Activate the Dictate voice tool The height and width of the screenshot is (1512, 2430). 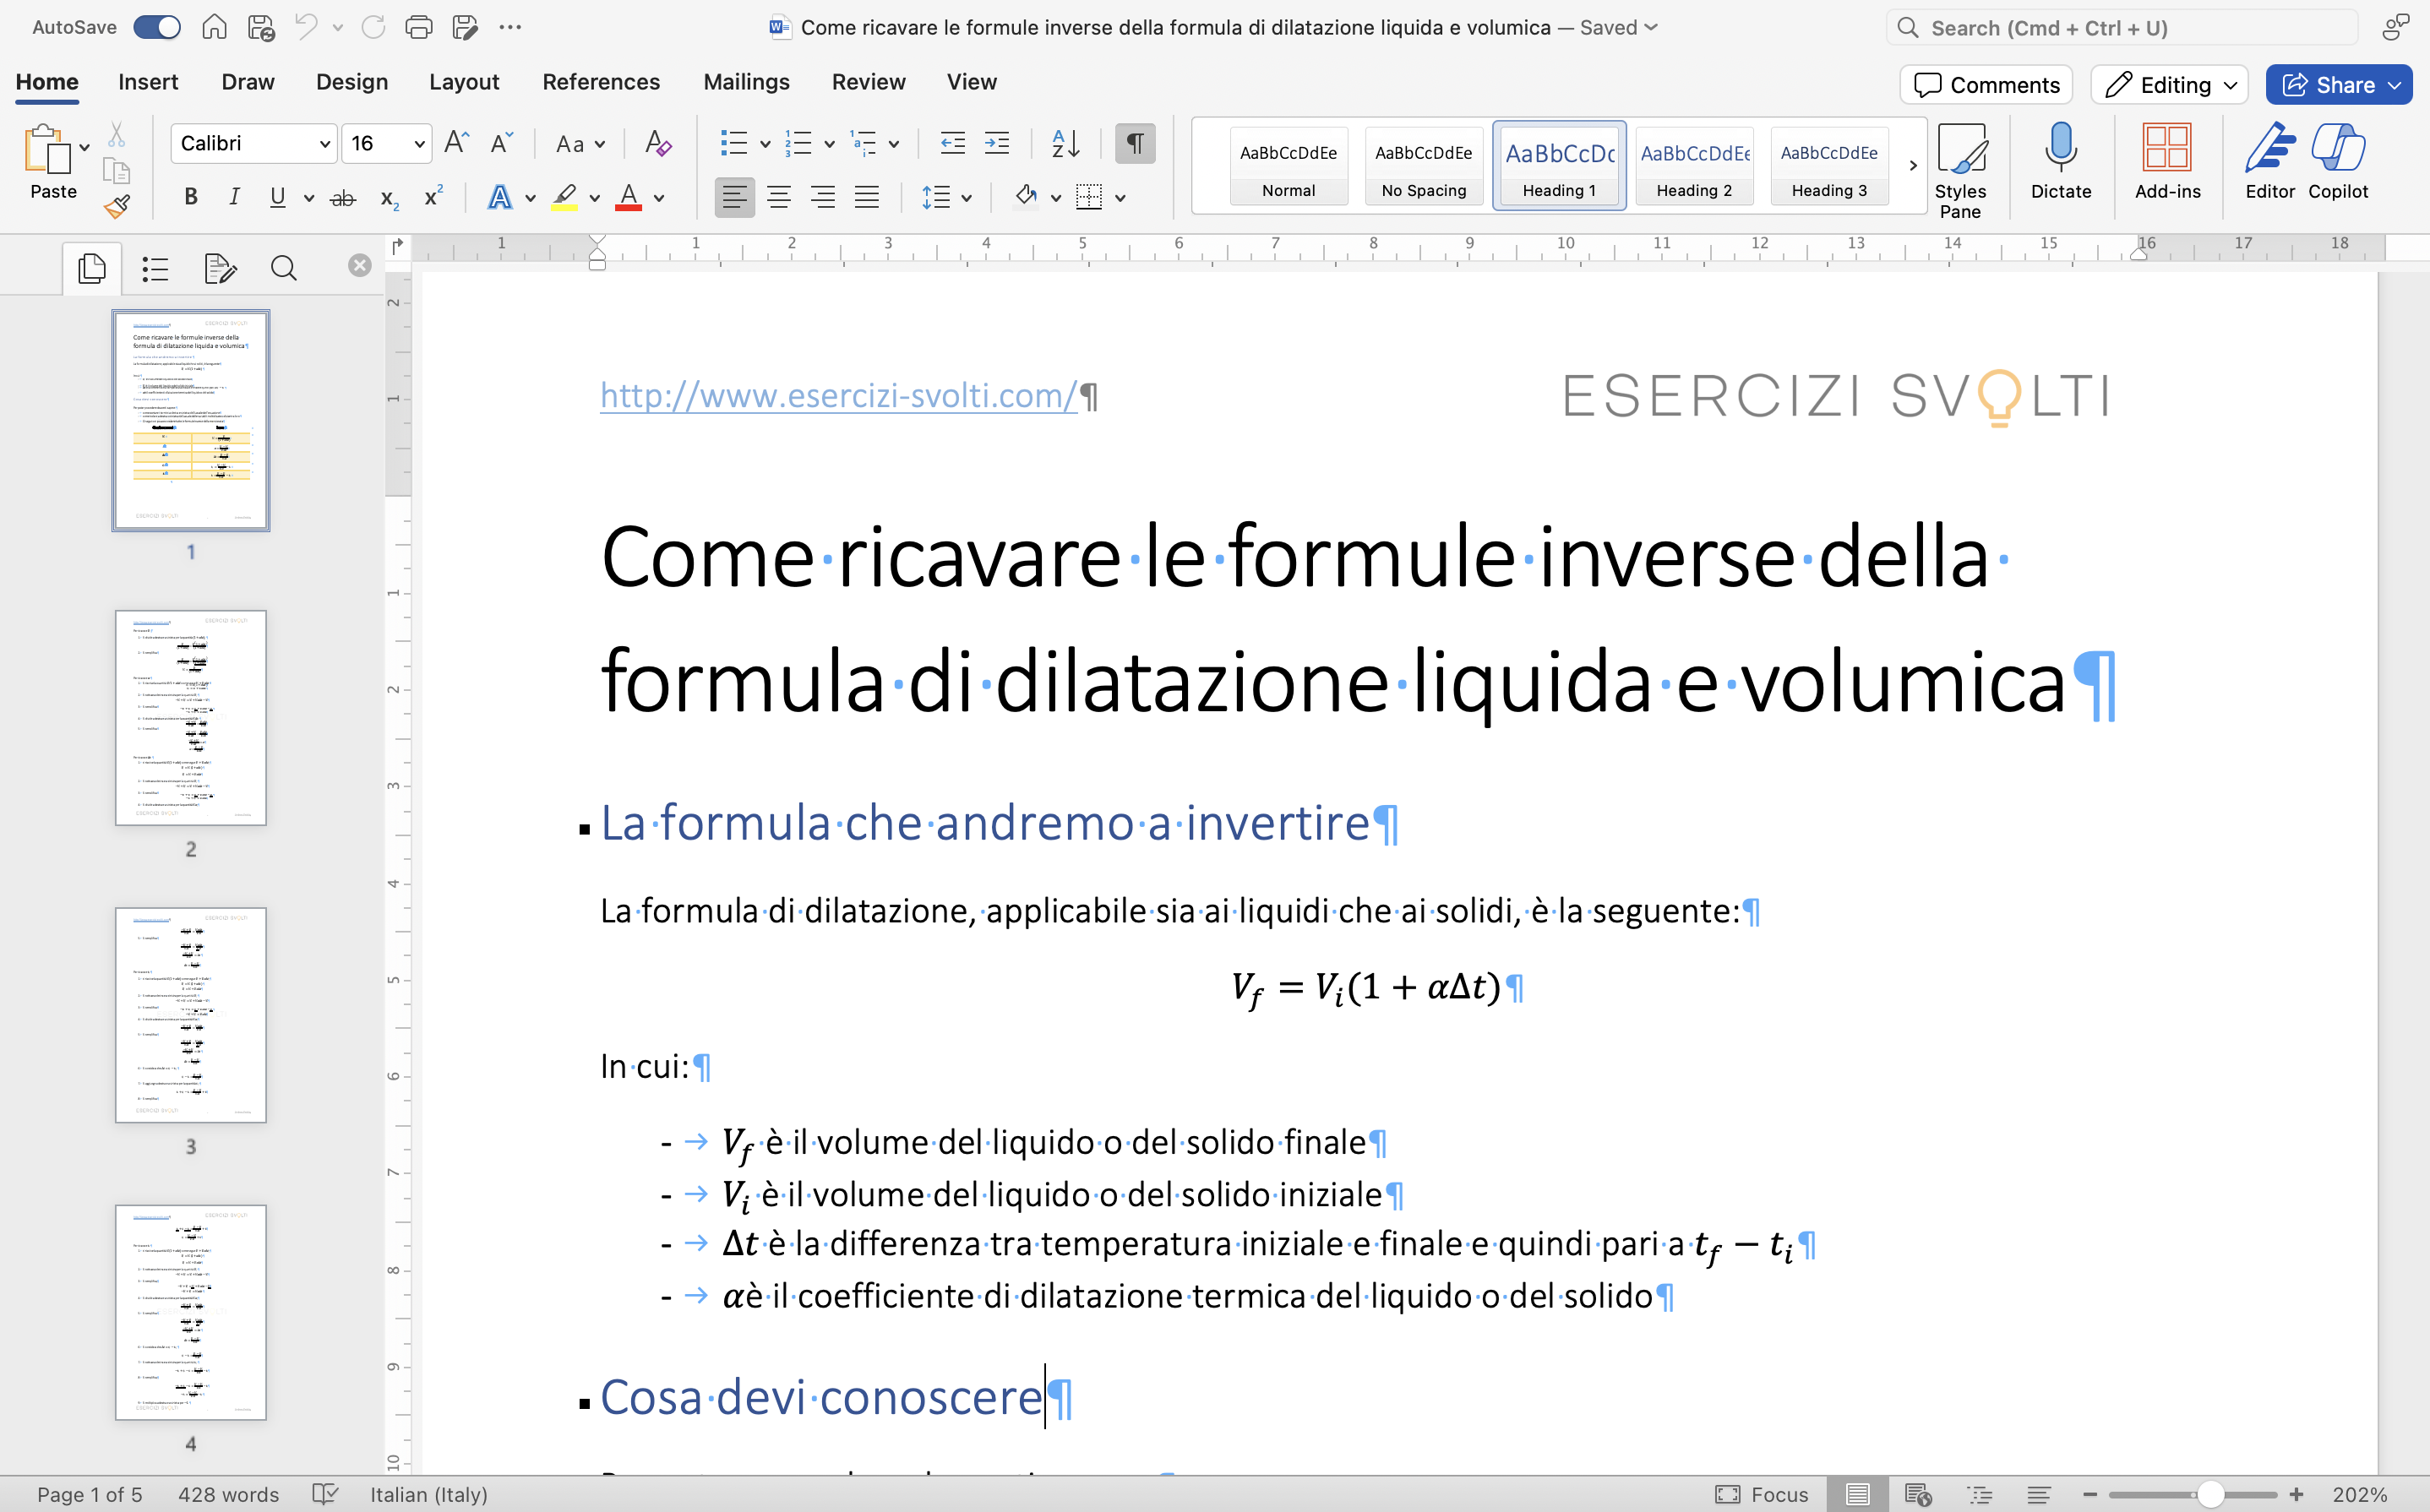[x=2060, y=165]
